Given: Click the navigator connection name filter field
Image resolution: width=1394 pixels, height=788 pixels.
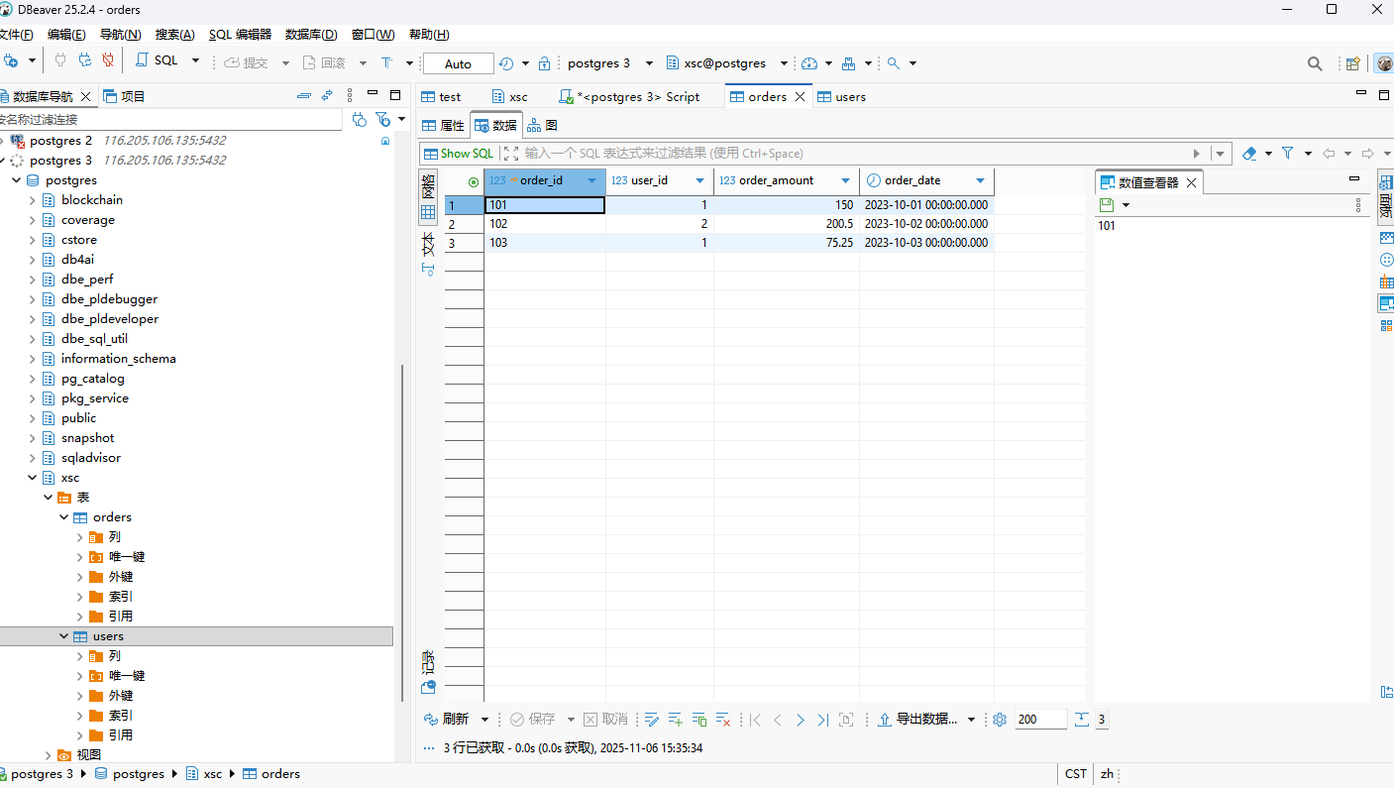Looking at the screenshot, I should click(x=170, y=119).
